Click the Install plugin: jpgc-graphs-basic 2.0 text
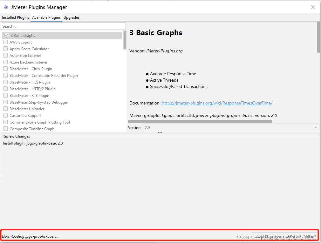 [33, 143]
